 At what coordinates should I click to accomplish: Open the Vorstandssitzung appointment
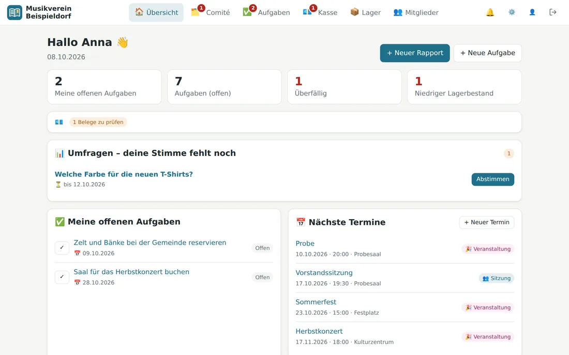pos(324,273)
